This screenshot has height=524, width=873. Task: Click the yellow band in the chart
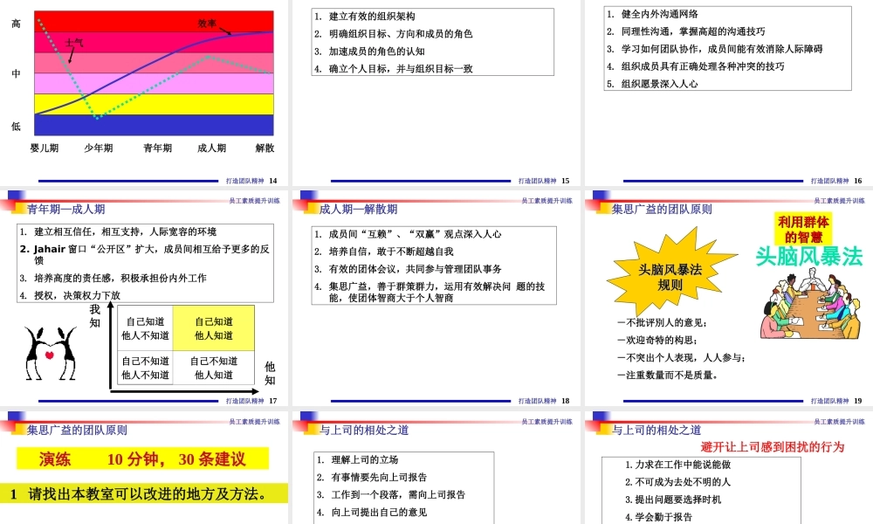(155, 104)
